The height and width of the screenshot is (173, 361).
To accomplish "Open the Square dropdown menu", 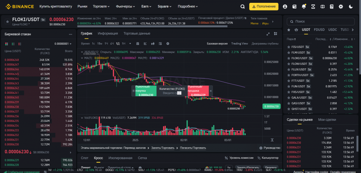I will tap(165, 6).
